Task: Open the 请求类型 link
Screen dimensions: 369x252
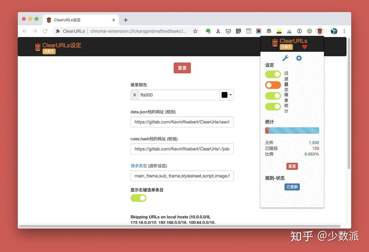Action: coord(139,166)
